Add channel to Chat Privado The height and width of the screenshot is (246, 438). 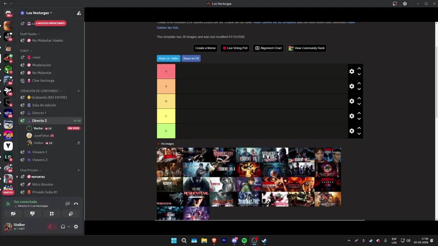coord(79,170)
